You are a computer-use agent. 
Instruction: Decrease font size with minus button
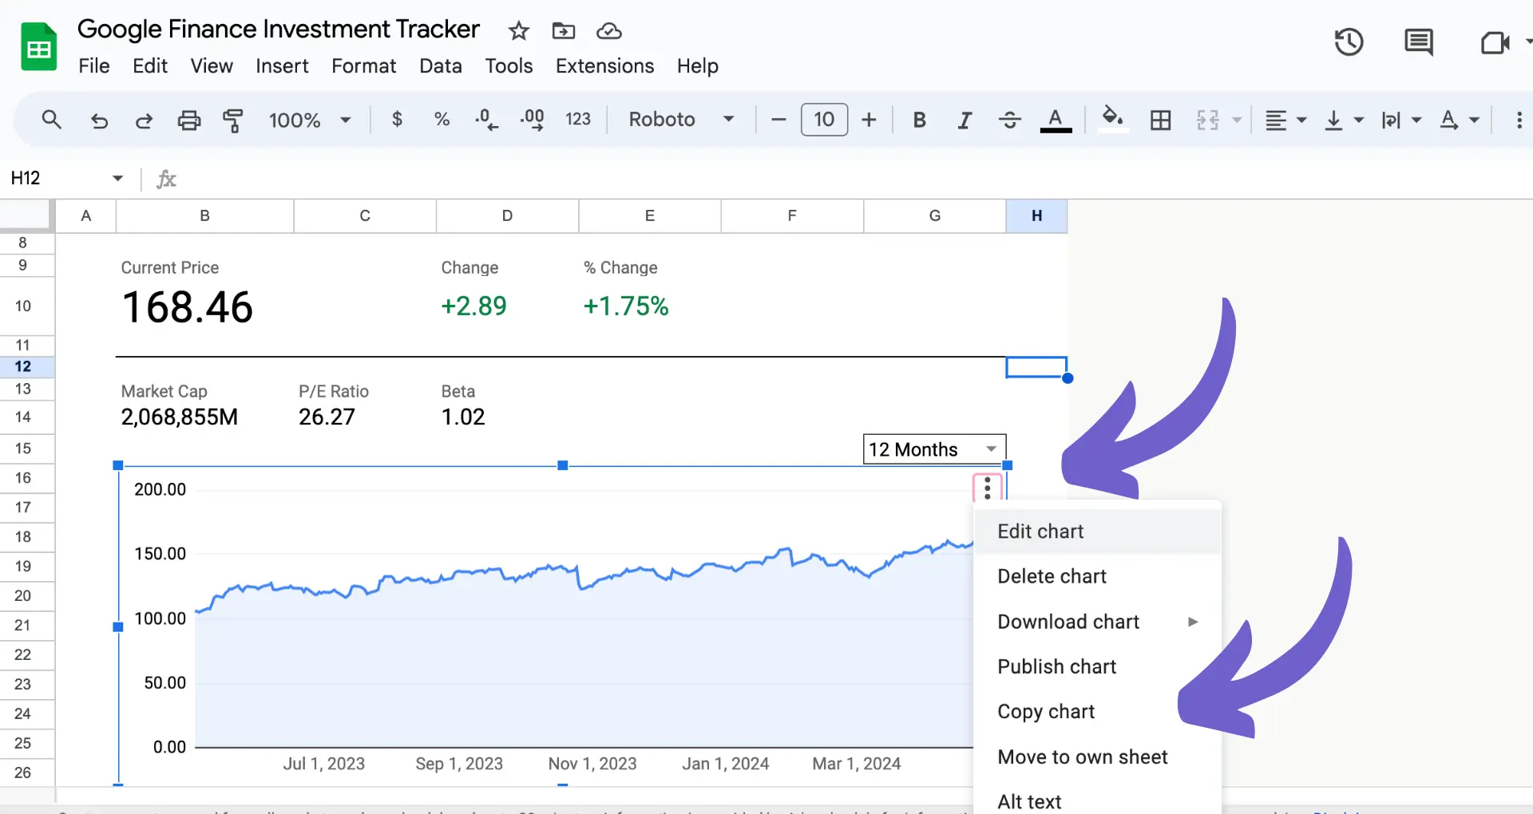(778, 120)
